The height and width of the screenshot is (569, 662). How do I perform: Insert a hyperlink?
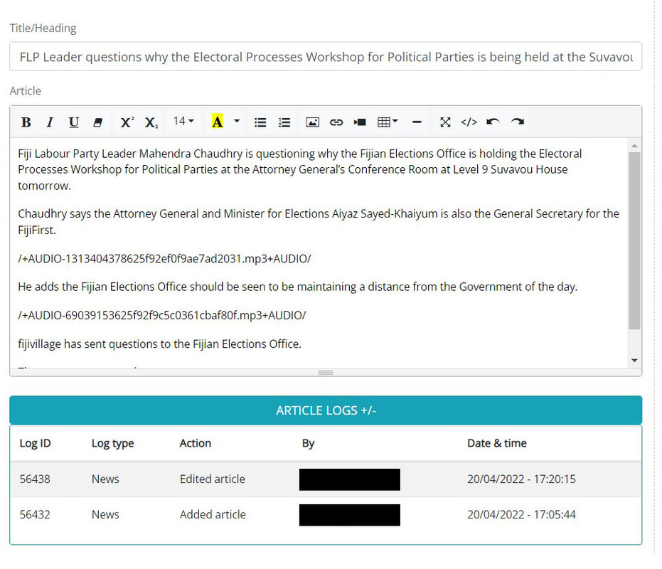(336, 122)
